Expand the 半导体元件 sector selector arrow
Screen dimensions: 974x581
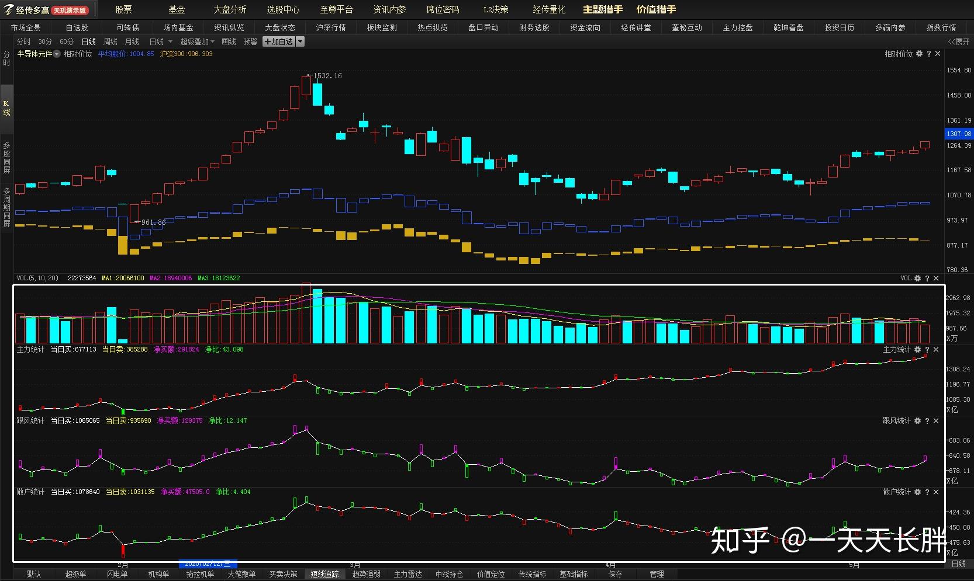(57, 54)
